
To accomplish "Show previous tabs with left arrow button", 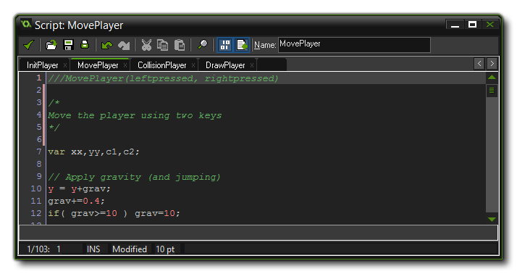I will [479, 63].
